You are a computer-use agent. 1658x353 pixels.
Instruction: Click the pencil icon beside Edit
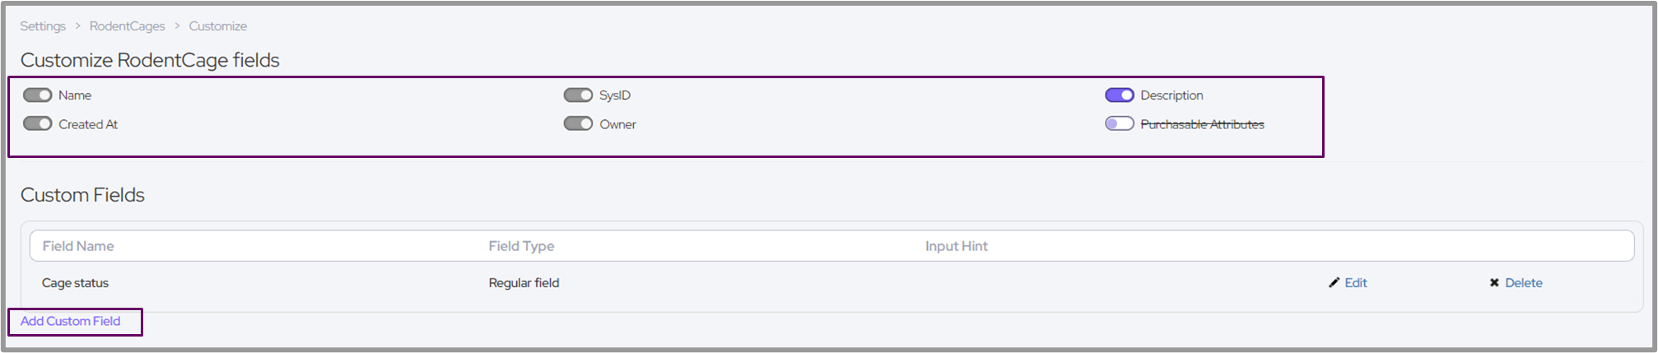click(x=1334, y=283)
